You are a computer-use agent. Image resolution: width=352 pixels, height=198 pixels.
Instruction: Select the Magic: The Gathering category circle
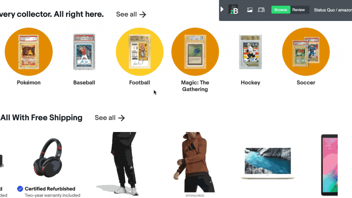[195, 51]
